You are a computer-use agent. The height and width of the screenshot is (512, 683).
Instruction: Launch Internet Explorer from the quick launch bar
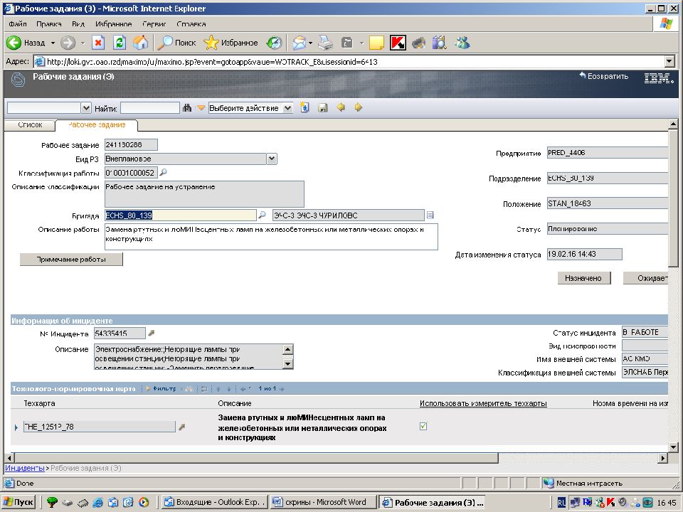click(x=97, y=502)
